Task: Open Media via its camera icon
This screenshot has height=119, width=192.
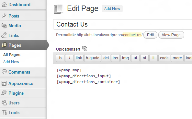Action: pos(4,26)
